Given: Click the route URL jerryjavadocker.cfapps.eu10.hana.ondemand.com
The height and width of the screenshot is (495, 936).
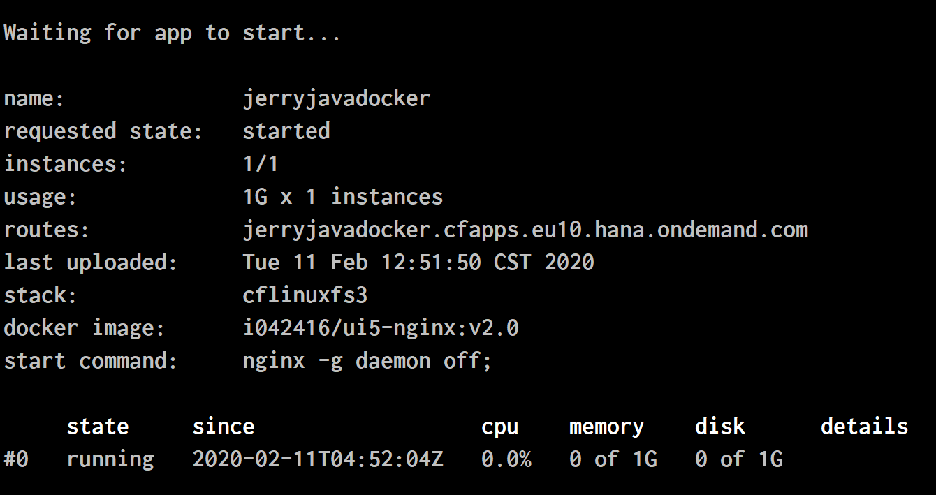Looking at the screenshot, I should 525,230.
